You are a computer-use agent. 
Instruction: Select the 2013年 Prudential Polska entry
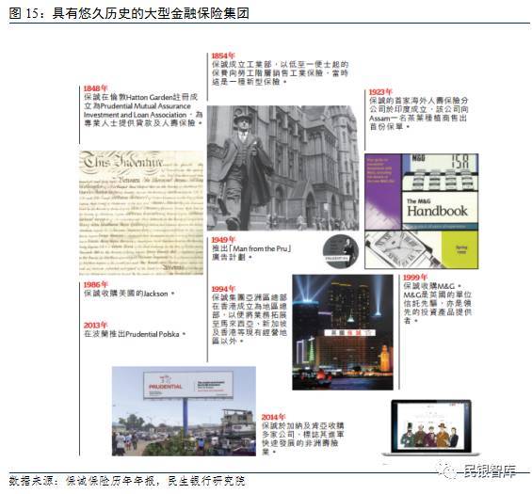point(135,330)
